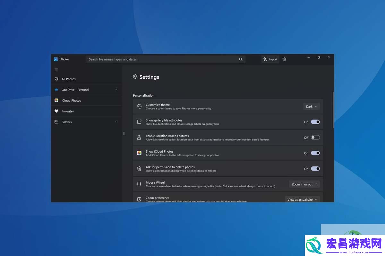Click the Show iCloud Photos row icon

[139, 153]
